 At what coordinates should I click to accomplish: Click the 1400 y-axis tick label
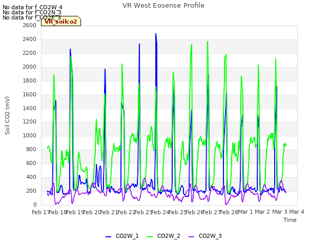pyautogui.click(x=30, y=108)
